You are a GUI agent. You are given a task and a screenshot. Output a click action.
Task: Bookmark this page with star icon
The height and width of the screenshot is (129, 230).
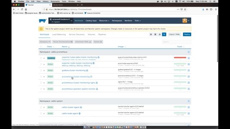click(185, 9)
